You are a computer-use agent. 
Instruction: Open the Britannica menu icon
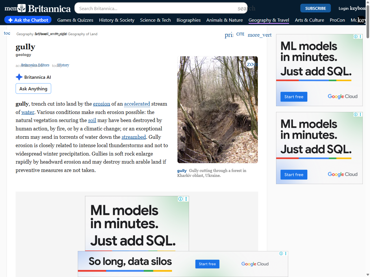pyautogui.click(x=10, y=8)
